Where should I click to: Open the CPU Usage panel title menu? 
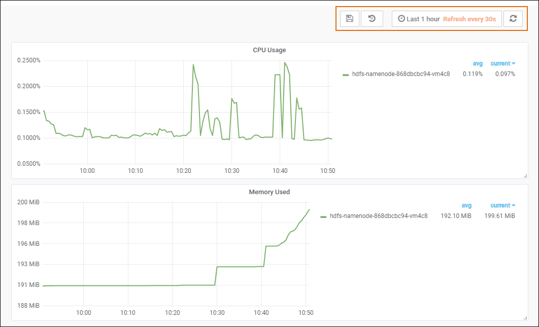click(269, 50)
